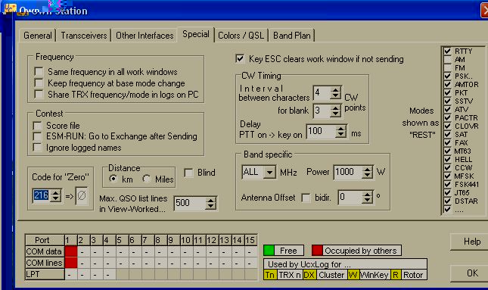This screenshot has width=488, height=290.
Task: Open the Transceivers tab
Action: [x=84, y=36]
